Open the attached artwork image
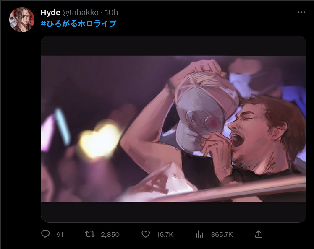314x249 pixels. tap(173, 128)
